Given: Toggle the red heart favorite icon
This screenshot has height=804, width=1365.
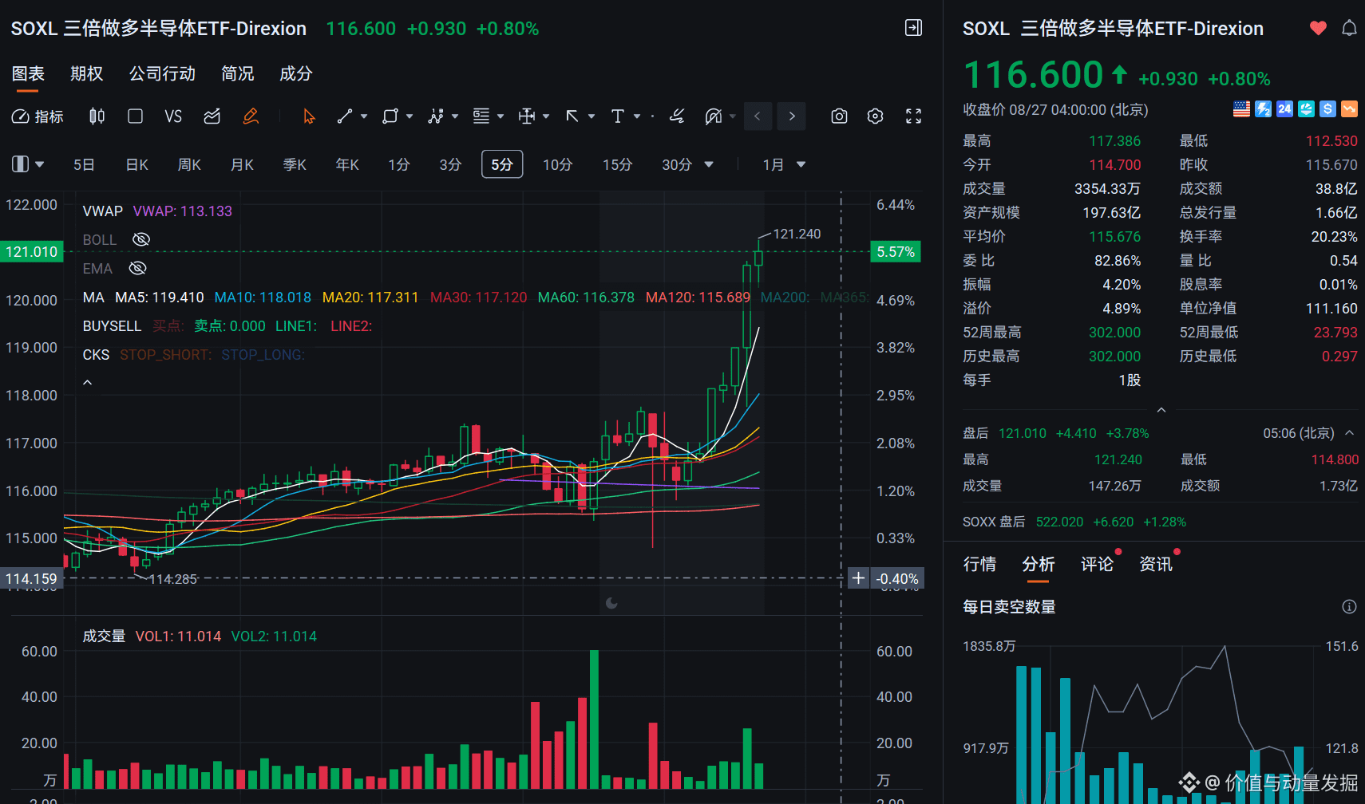Looking at the screenshot, I should click(1318, 28).
